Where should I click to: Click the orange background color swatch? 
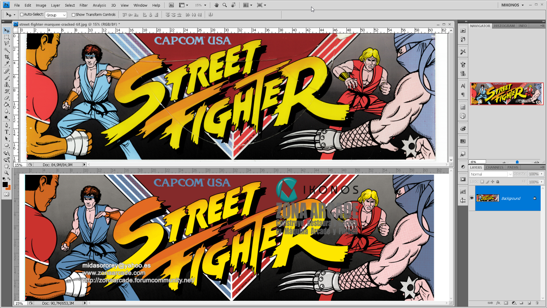[x=9, y=188]
